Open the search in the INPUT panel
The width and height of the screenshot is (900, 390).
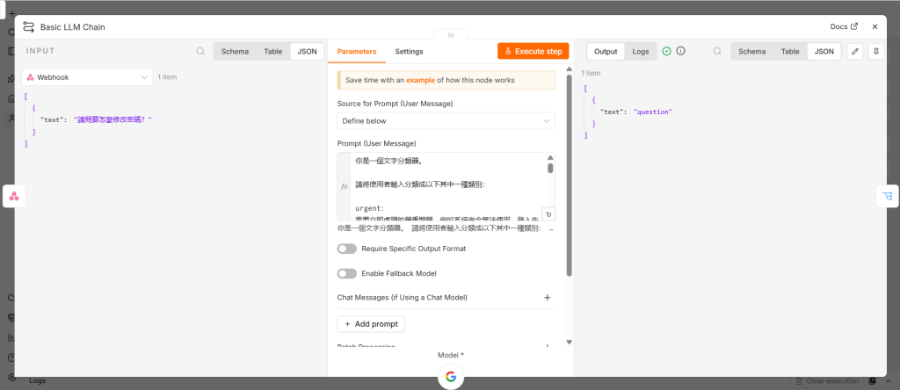[x=200, y=51]
